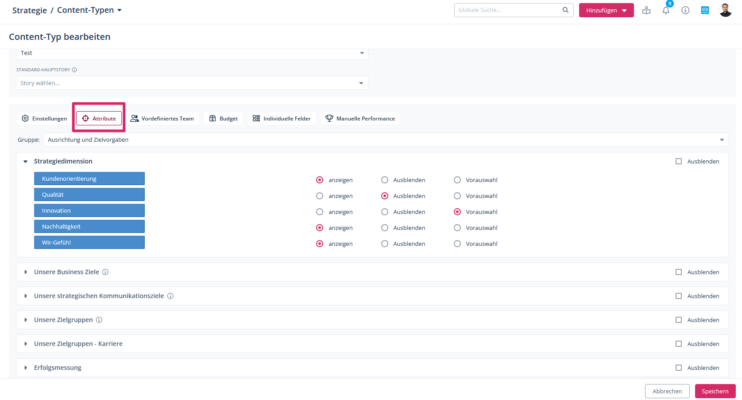This screenshot has height=400, width=742.
Task: Open the user profile avatar
Action: coord(726,10)
